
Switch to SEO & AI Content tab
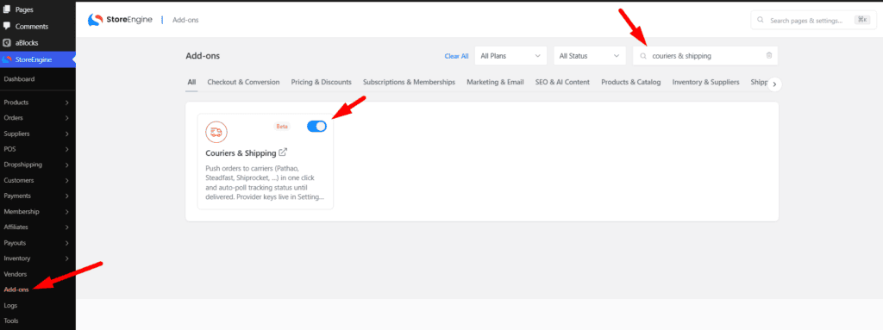click(x=562, y=82)
